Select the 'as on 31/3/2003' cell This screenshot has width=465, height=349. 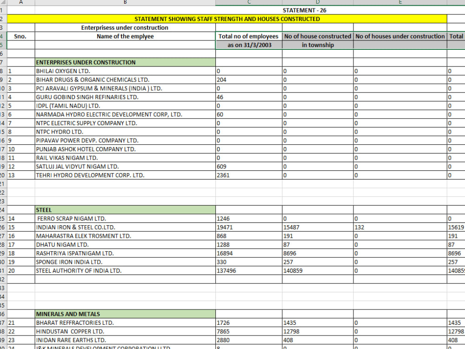tap(249, 45)
